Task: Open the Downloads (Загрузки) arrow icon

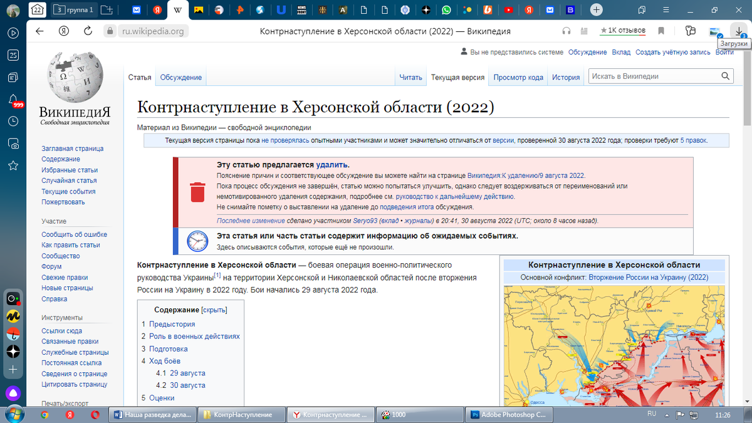Action: [x=739, y=31]
